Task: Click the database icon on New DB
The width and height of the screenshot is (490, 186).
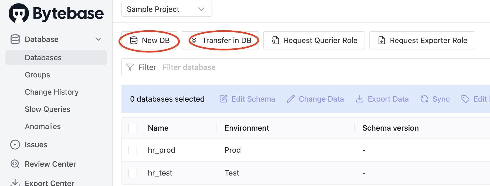Action: [x=134, y=40]
